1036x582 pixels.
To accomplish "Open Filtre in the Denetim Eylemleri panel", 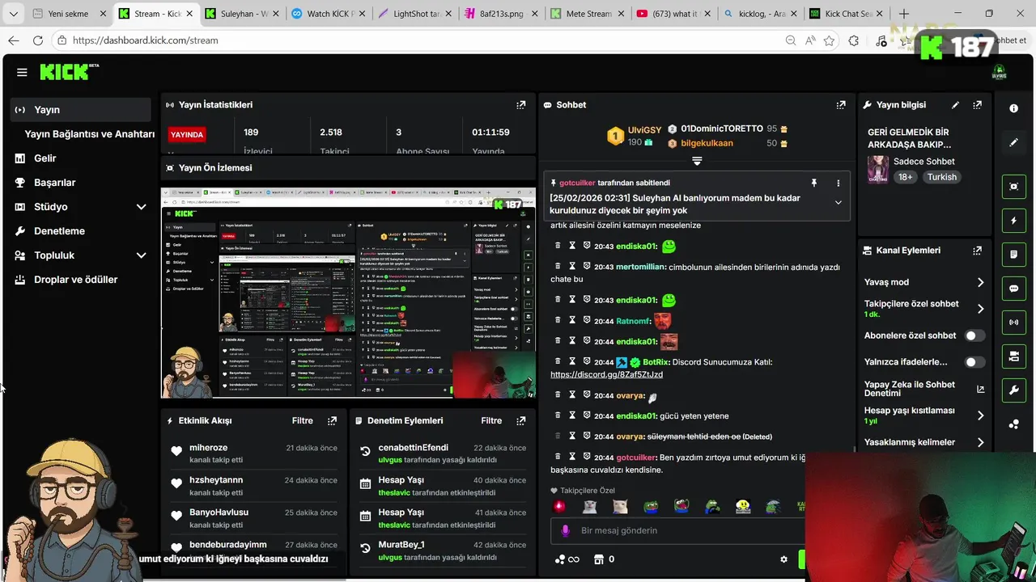I will pyautogui.click(x=491, y=420).
